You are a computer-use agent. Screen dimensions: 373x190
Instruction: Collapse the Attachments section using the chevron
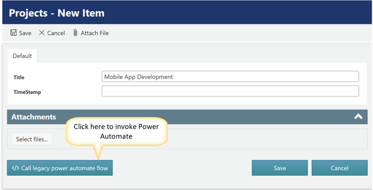click(x=358, y=117)
